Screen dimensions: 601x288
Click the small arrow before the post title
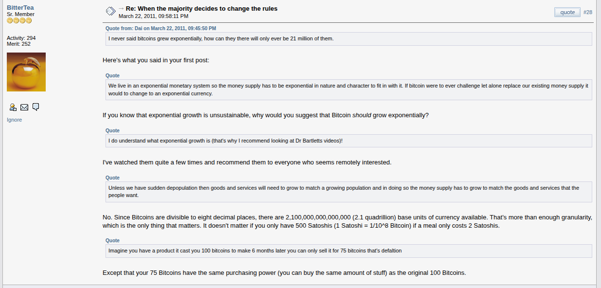[121, 9]
